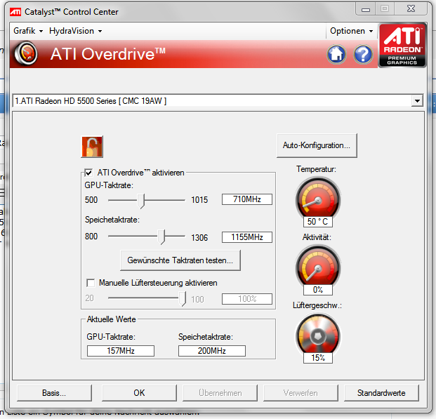Click the 500 GPU minimum label
436x419 pixels.
click(x=91, y=200)
